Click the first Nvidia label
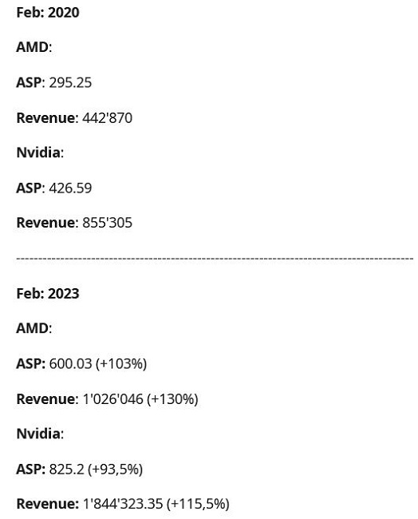This screenshot has height=519, width=418. (40, 153)
